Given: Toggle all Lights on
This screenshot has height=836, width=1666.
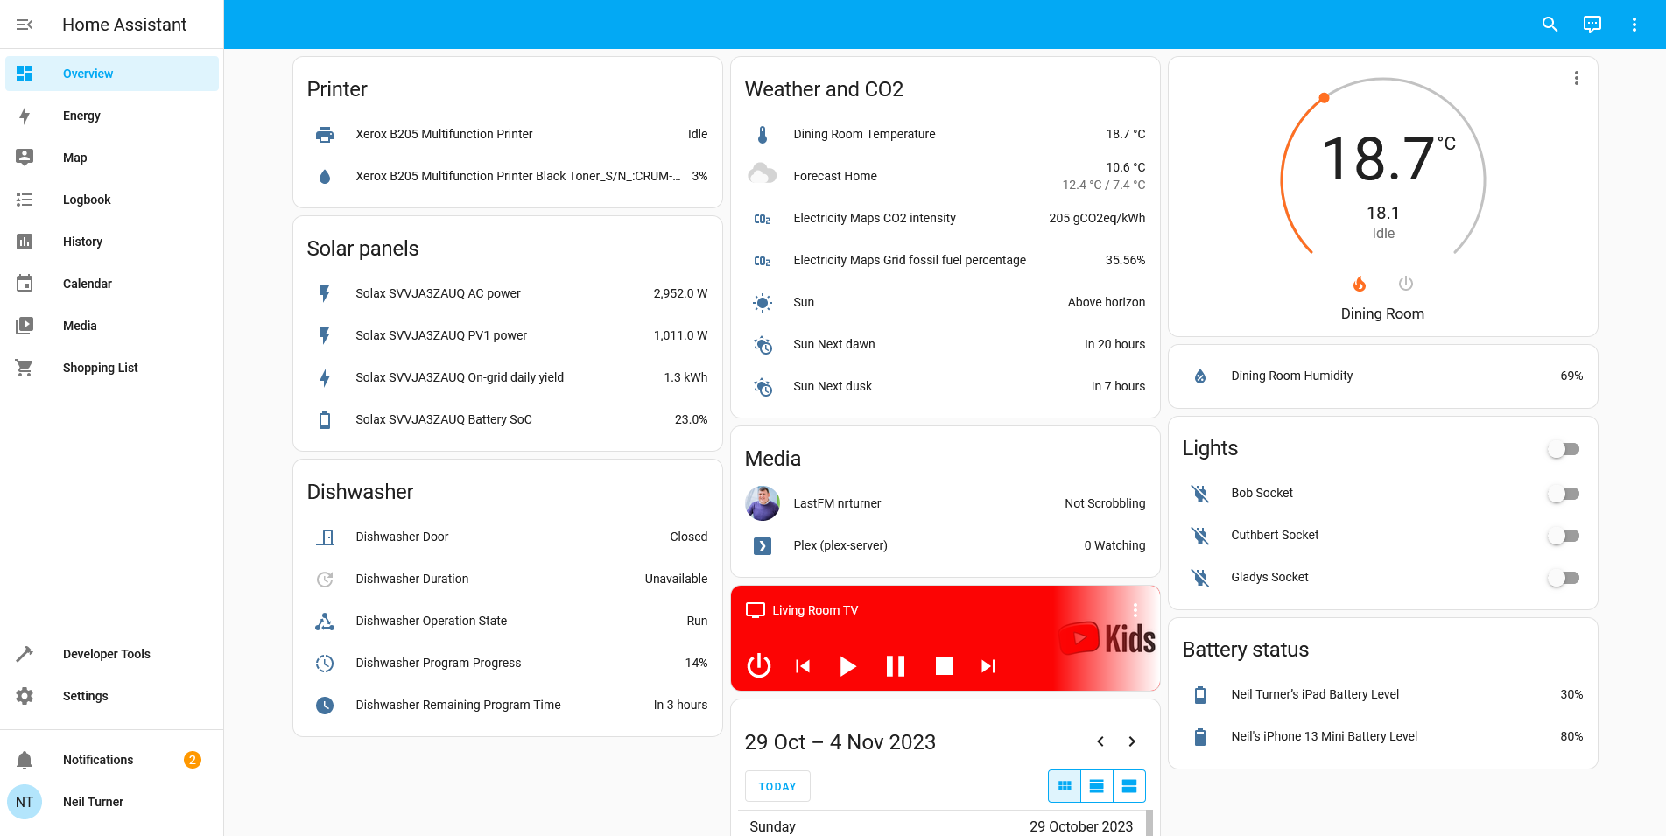Looking at the screenshot, I should point(1564,448).
